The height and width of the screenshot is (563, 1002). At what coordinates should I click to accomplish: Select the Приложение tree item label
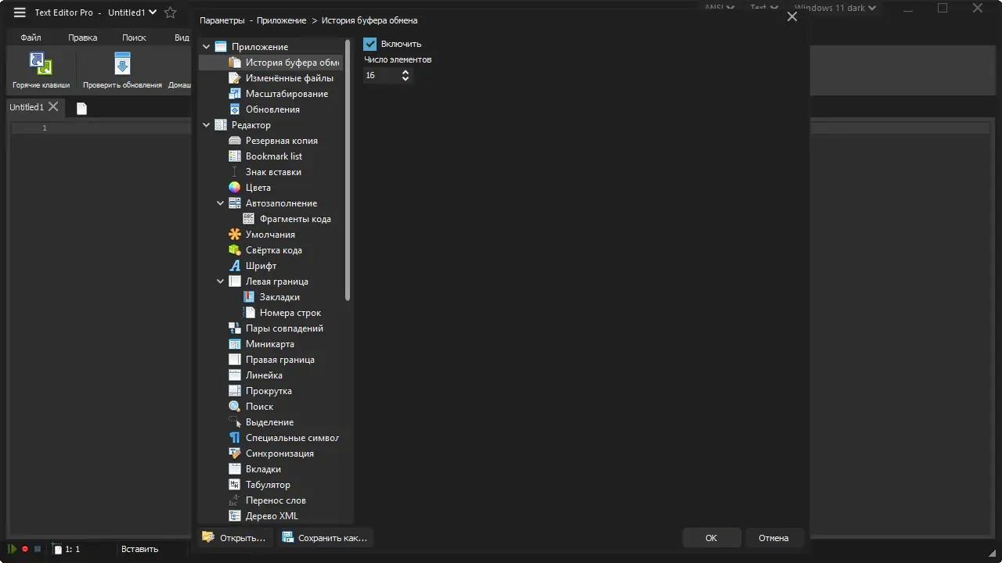[260, 47]
